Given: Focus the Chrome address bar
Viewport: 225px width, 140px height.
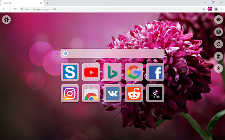Looking at the screenshot, I should pos(112,9).
